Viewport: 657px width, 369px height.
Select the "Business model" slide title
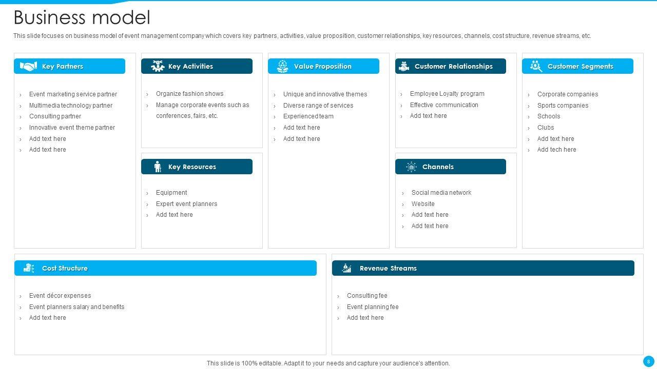click(82, 17)
